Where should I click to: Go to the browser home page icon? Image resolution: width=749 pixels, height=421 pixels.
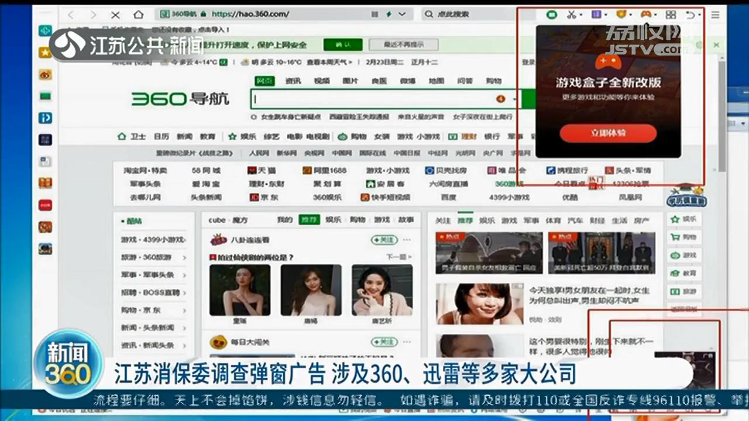(x=138, y=15)
